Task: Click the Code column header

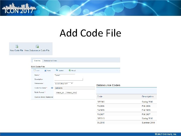Action: pyautogui.click(x=100, y=96)
